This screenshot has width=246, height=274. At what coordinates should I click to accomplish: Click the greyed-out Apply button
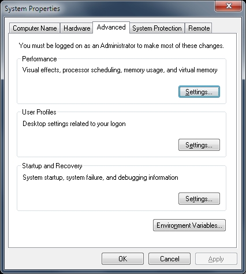[x=216, y=259]
